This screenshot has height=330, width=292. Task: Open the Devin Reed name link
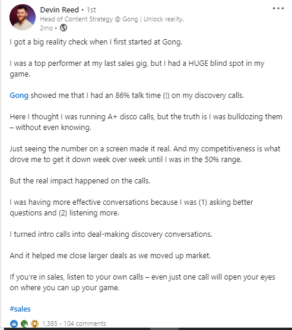coord(59,10)
